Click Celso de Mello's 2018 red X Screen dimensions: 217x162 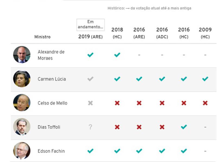pyautogui.click(x=117, y=103)
